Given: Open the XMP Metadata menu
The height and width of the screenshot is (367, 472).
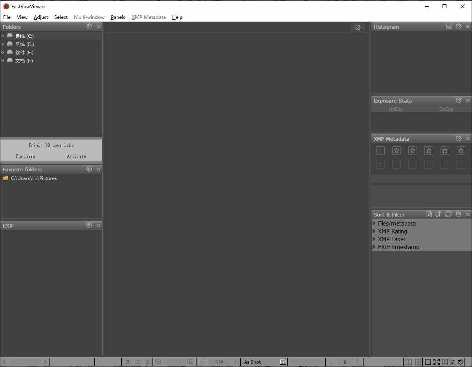Looking at the screenshot, I should [149, 17].
